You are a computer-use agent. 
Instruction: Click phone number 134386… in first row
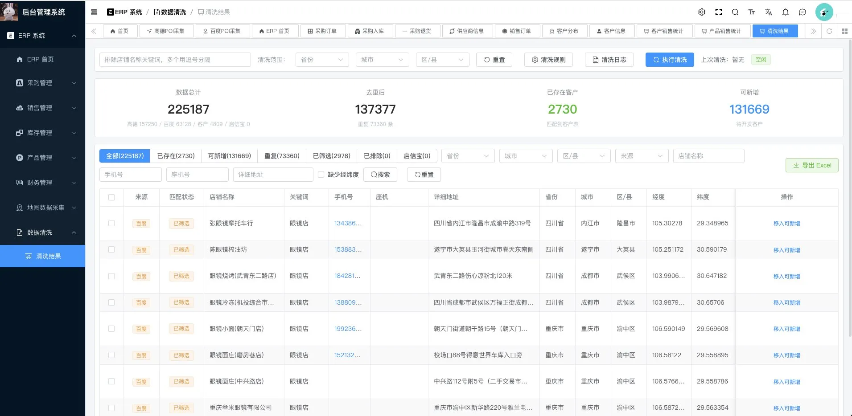[x=348, y=223]
